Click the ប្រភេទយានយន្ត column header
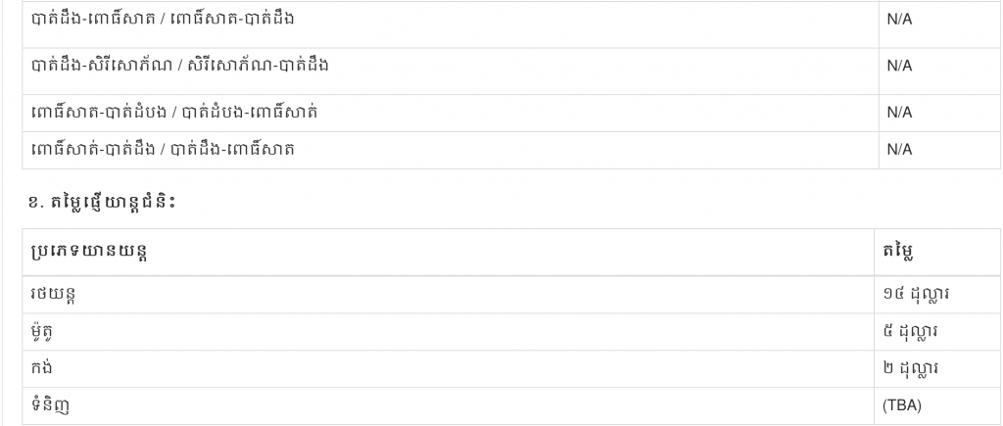Screen dimensions: 1003x426 point(91,253)
